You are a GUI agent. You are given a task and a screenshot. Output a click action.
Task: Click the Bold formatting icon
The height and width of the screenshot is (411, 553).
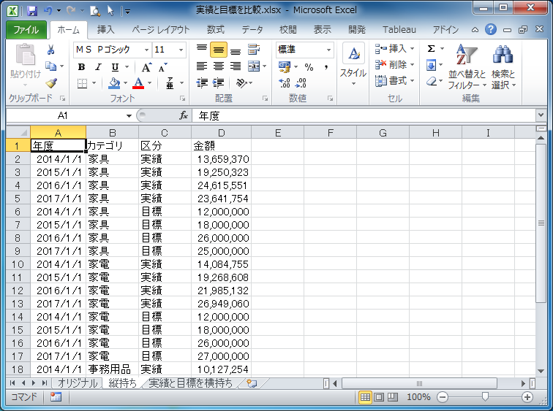(x=81, y=66)
